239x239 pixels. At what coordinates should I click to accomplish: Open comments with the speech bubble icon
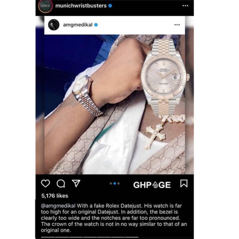coord(61,183)
